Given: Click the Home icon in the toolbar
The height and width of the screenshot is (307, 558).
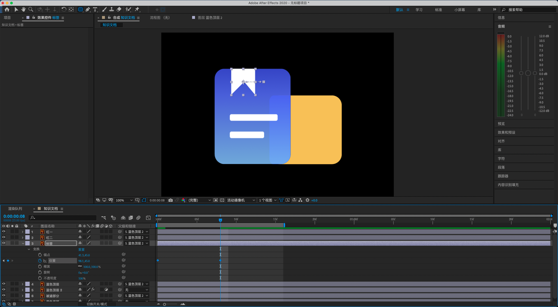Looking at the screenshot, I should click(7, 10).
